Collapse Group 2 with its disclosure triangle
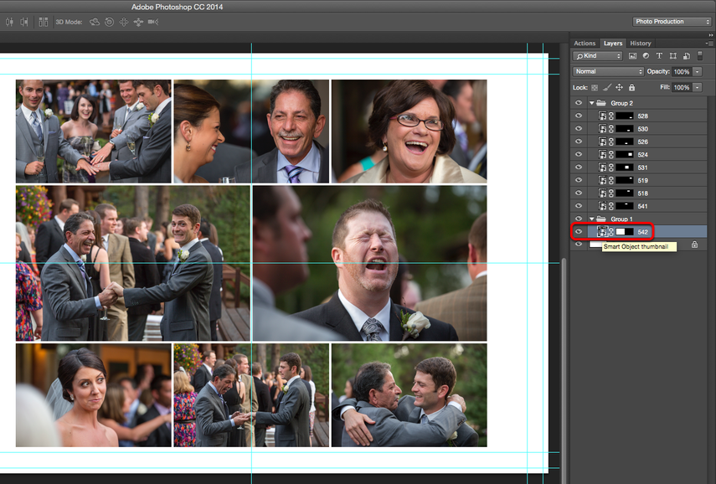716x484 pixels. click(592, 103)
